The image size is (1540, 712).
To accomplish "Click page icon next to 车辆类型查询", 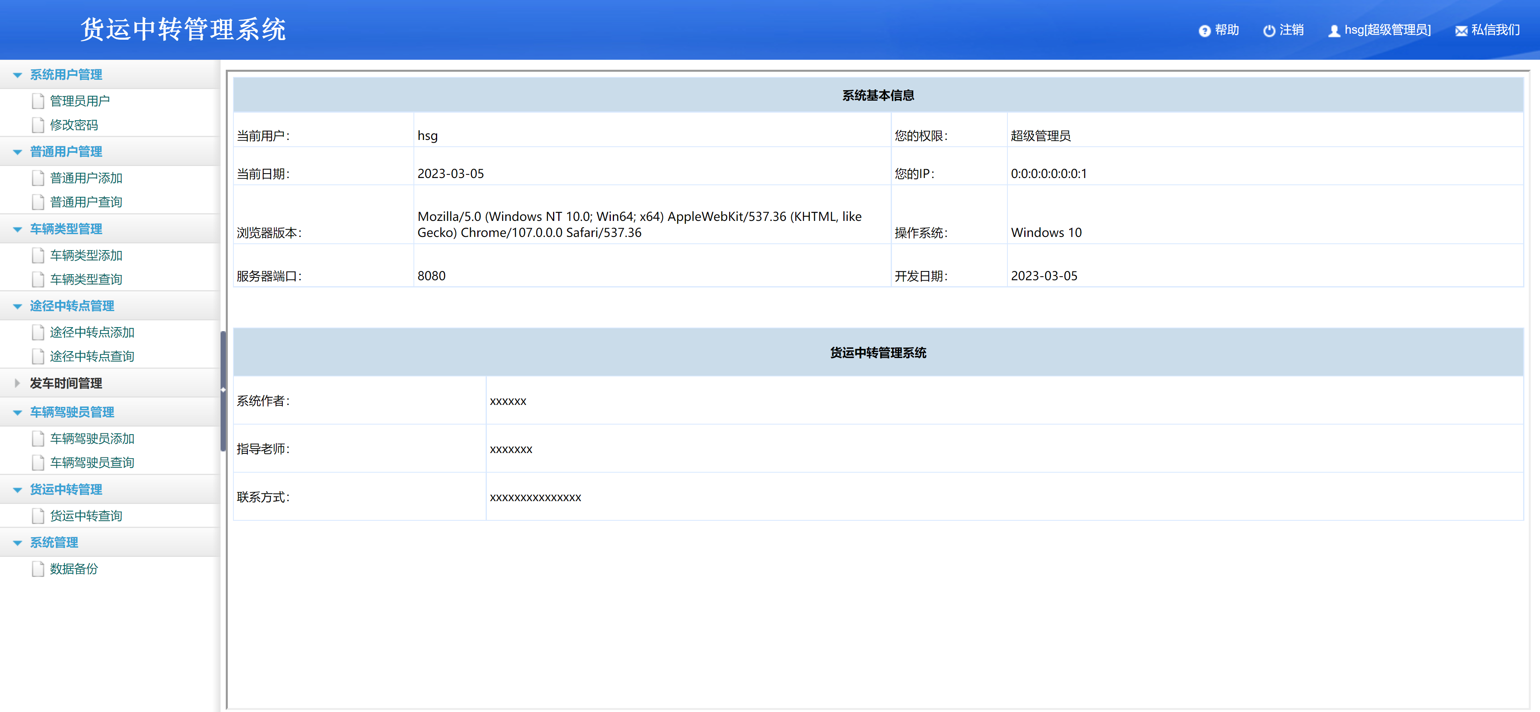I will (38, 279).
